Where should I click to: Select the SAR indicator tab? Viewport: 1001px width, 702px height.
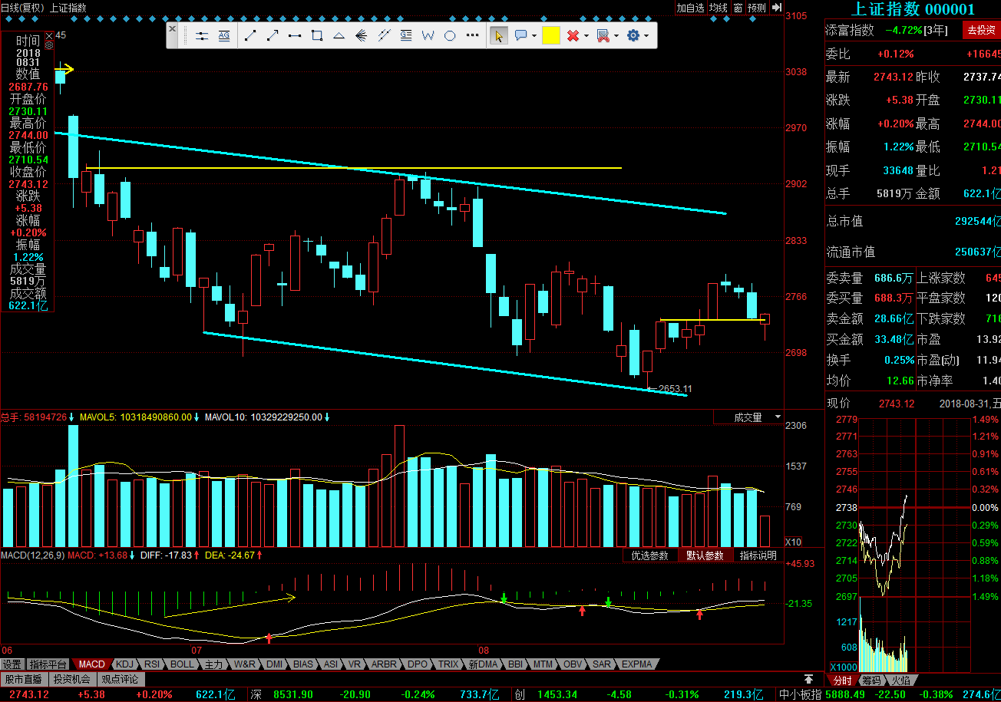coord(602,664)
